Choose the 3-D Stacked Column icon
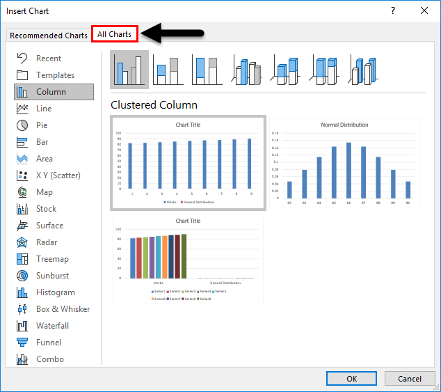Image resolution: width=441 pixels, height=392 pixels. pyautogui.click(x=285, y=70)
